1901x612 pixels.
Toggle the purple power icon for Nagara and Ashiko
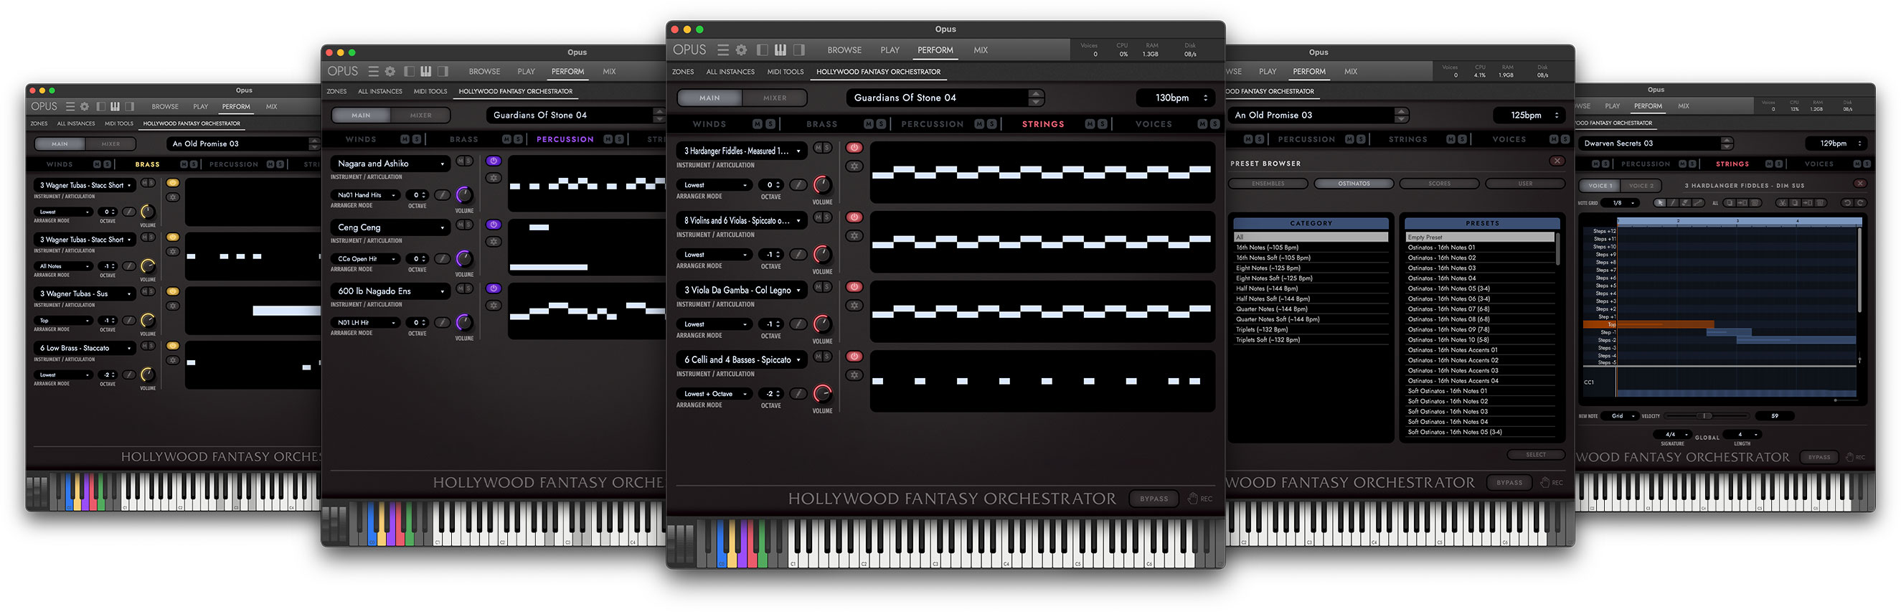494,161
